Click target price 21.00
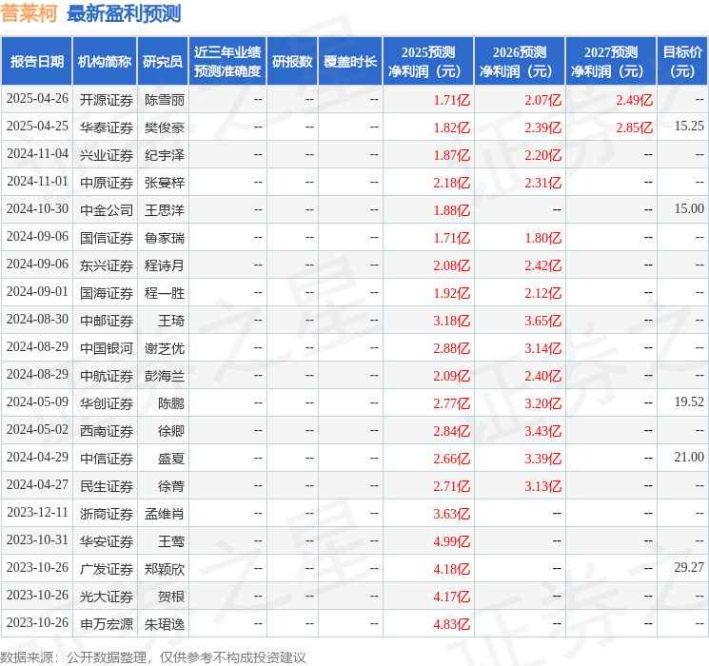 click(689, 457)
